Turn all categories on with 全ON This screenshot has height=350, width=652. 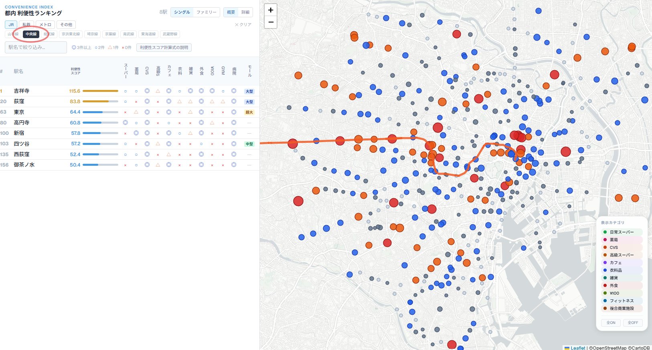coord(611,323)
